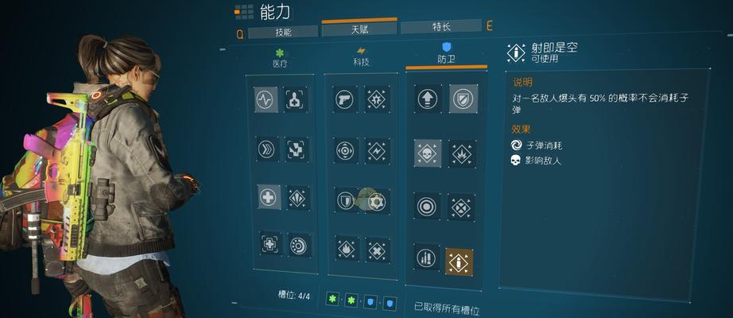The image size is (733, 318).
Task: Select the highlighted 射即是空 bullet talent
Action: point(459,262)
